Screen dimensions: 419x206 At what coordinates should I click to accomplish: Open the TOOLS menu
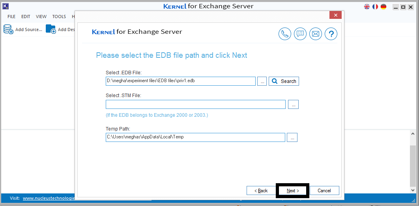point(59,17)
